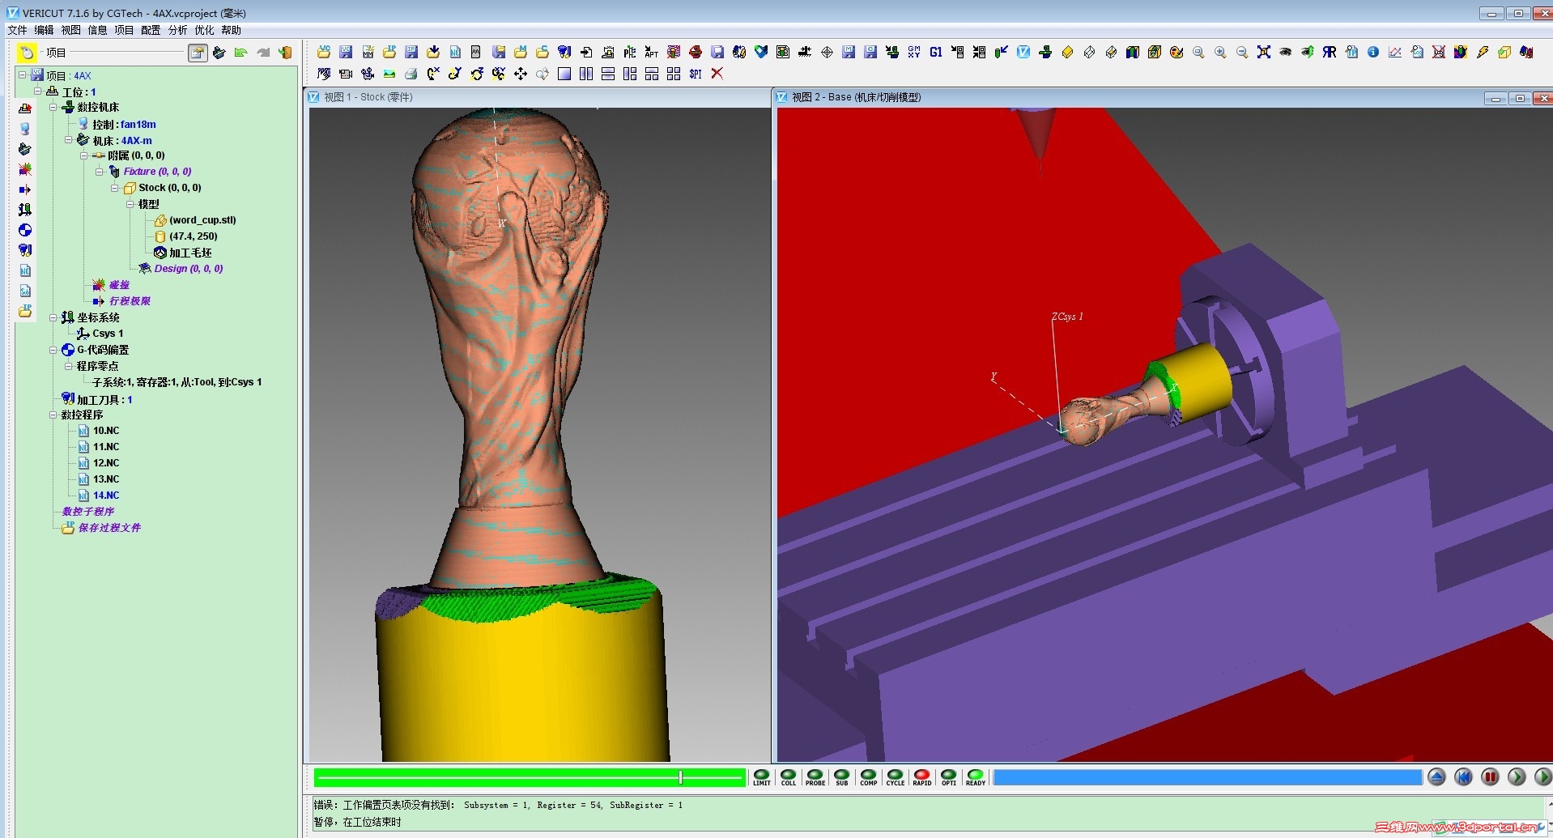Image resolution: width=1553 pixels, height=838 pixels.
Task: Collapse the 机床 : 4AX-m node
Action: tap(69, 139)
